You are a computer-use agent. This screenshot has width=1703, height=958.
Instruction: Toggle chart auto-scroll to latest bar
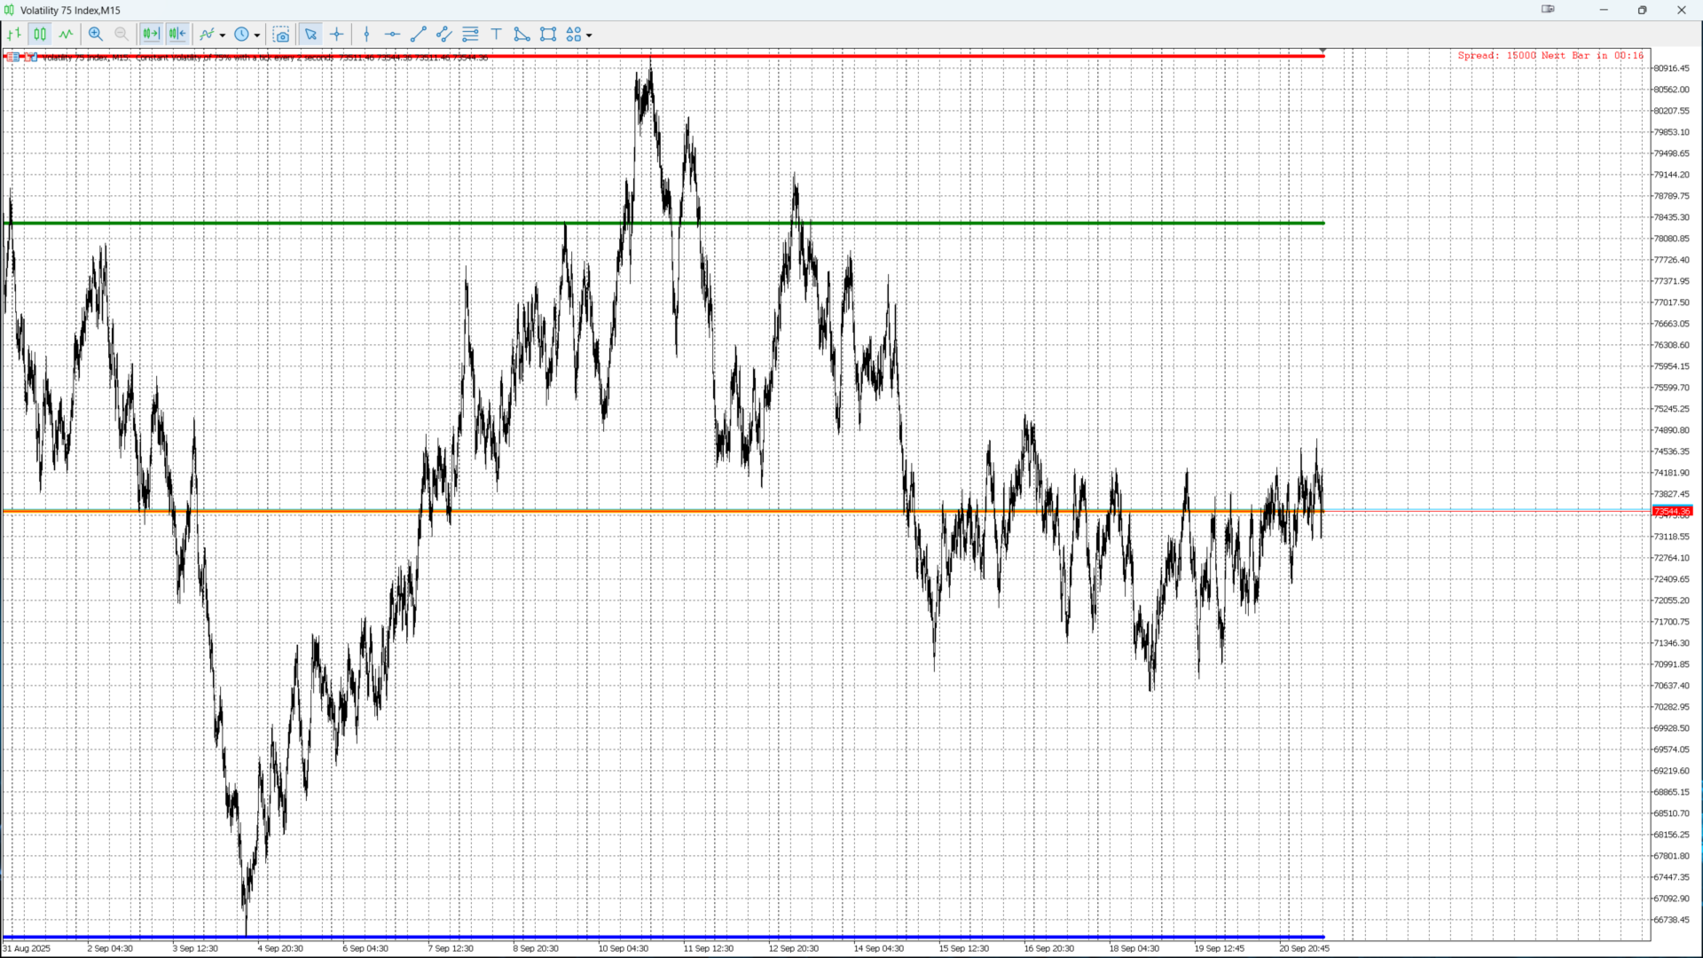pos(151,35)
